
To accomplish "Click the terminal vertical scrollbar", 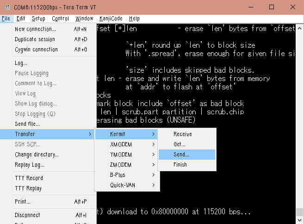I will [x=300, y=116].
